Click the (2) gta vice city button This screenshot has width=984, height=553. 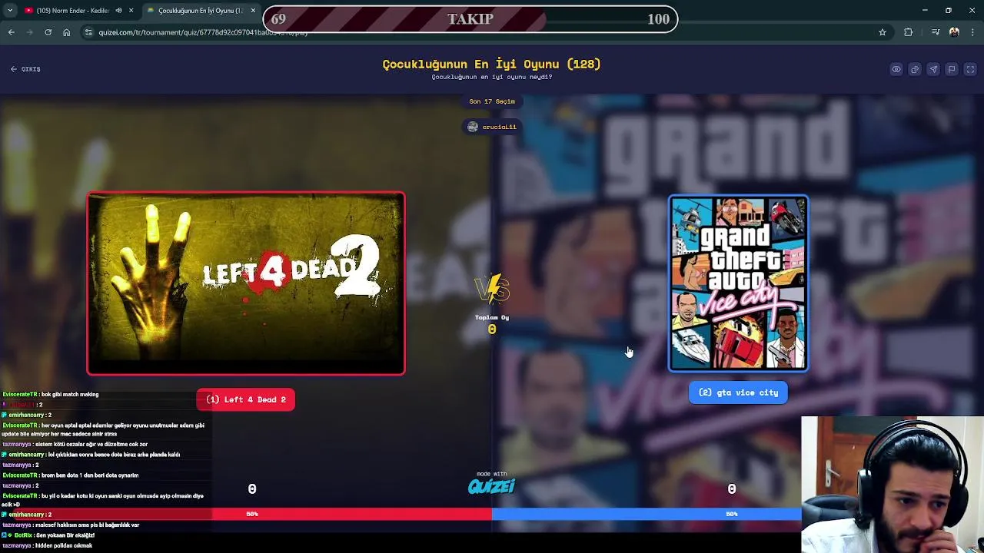point(738,392)
